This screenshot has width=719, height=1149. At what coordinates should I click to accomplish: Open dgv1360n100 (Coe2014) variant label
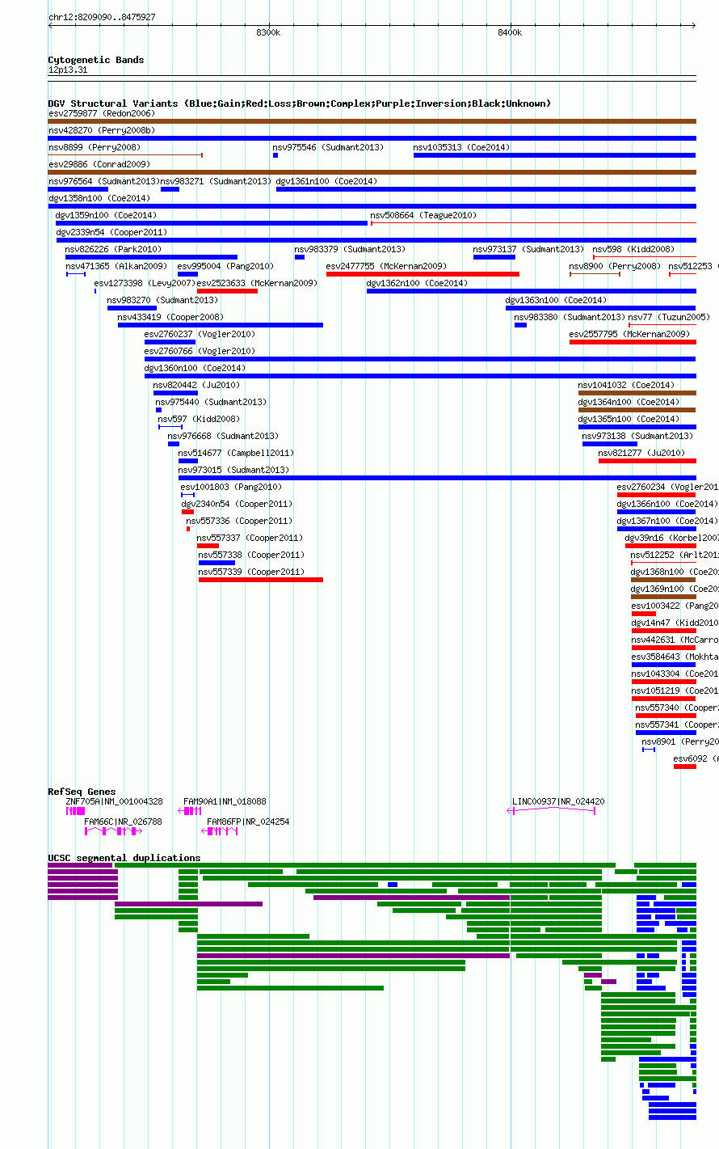(195, 368)
